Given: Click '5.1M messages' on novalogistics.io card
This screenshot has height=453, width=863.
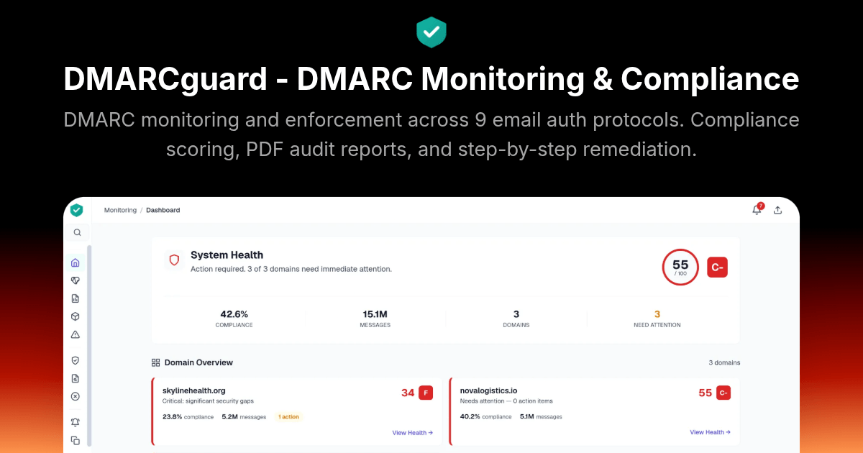Looking at the screenshot, I should (x=541, y=416).
